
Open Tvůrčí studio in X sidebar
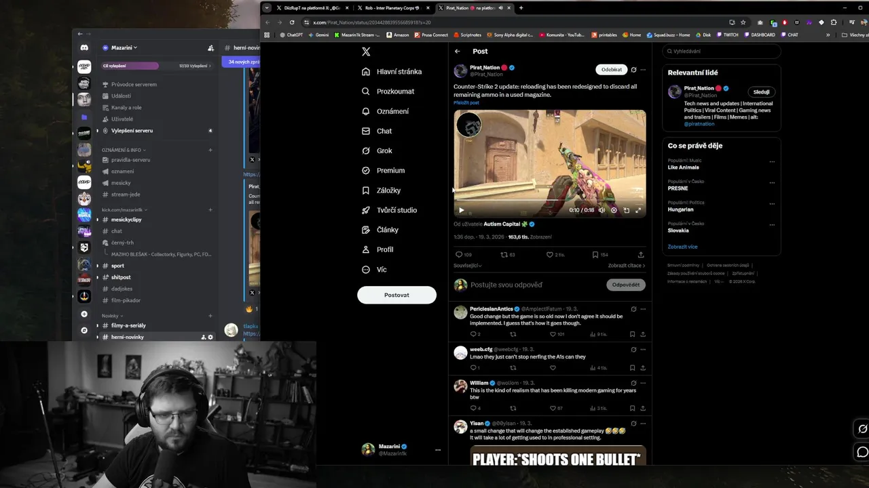(389, 210)
